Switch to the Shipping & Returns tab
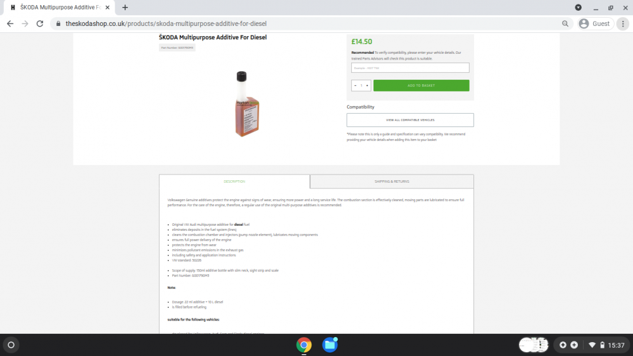Image resolution: width=633 pixels, height=356 pixels. tap(392, 181)
